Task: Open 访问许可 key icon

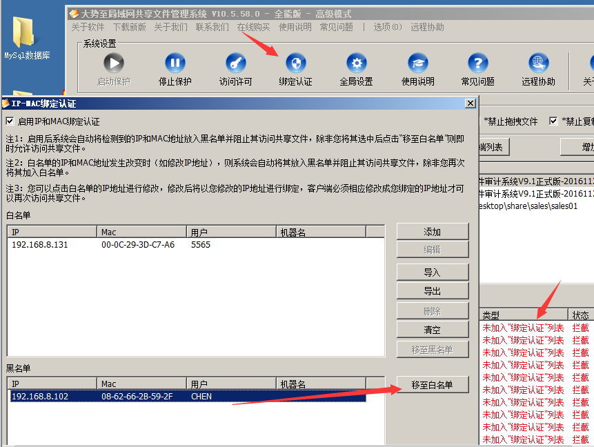Action: tap(235, 64)
